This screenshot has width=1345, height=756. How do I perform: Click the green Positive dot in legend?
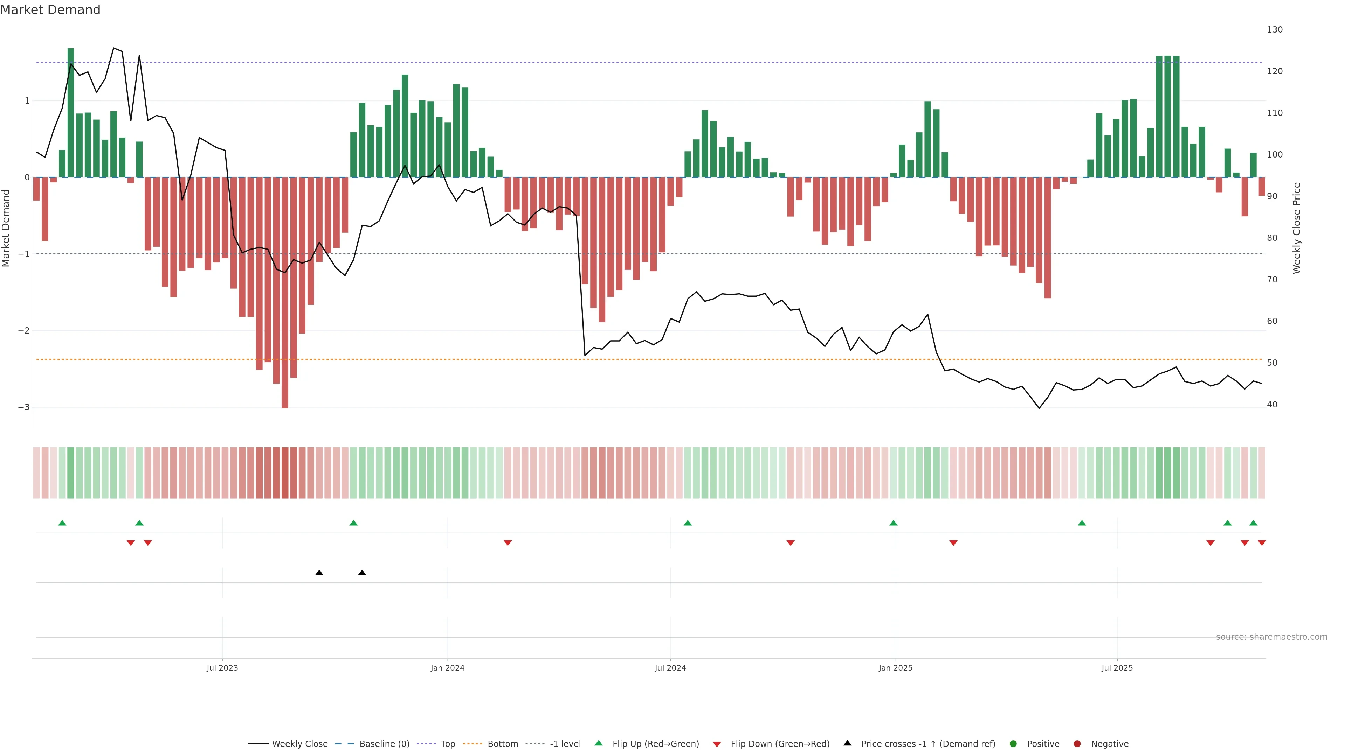1013,743
